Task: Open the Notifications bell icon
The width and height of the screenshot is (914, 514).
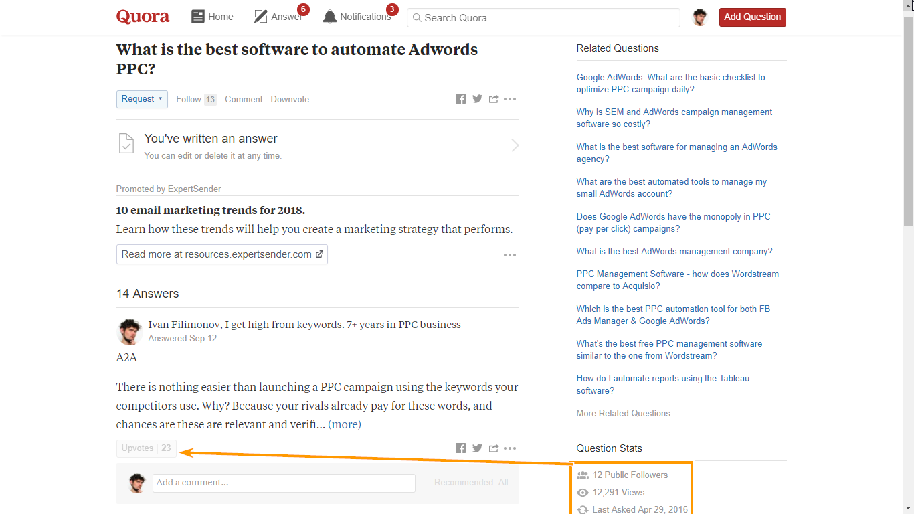Action: tap(330, 17)
